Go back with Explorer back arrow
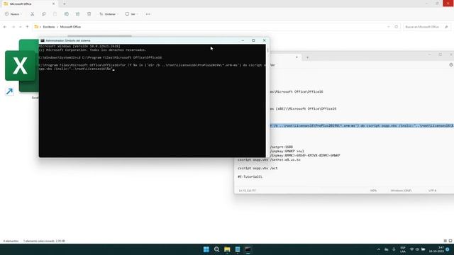This screenshot has height=255, width=454. click(5, 27)
